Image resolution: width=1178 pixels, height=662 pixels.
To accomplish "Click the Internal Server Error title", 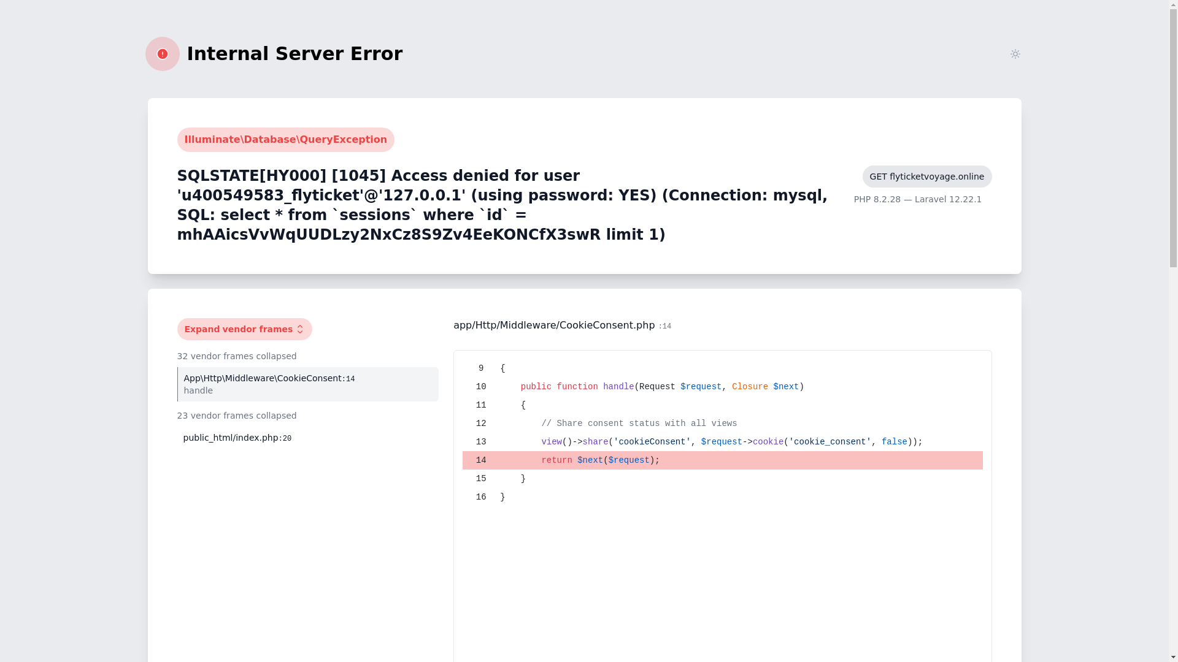I will pos(294,54).
